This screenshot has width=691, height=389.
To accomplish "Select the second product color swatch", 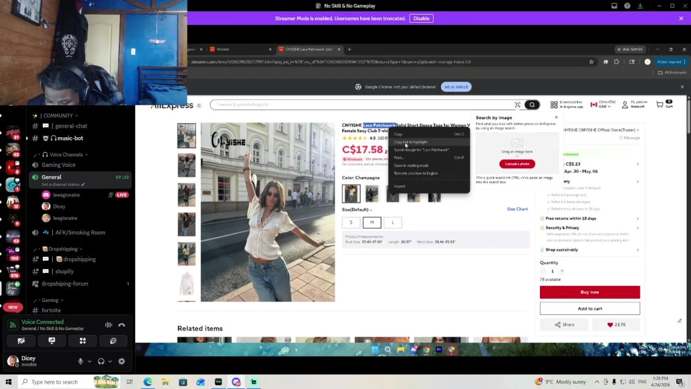I will pyautogui.click(x=371, y=193).
